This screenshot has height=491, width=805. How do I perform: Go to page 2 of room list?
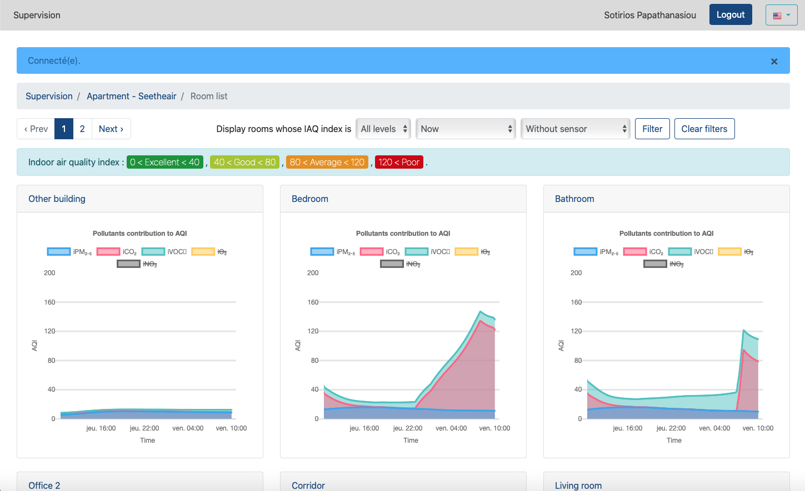82,129
